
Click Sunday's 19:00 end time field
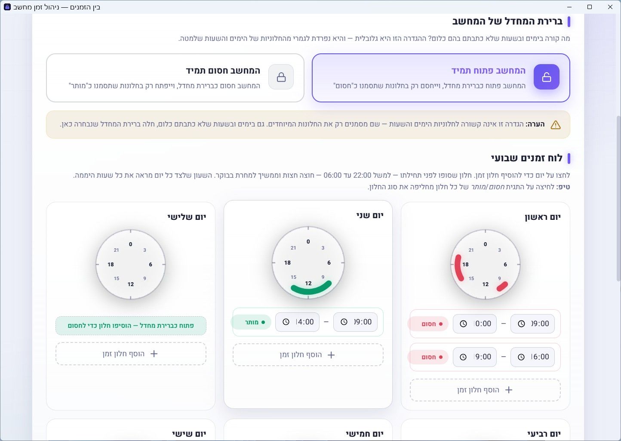pos(475,357)
